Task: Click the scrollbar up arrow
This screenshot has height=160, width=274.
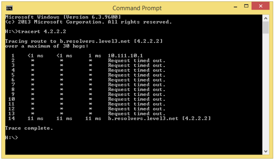Action: tap(266, 18)
